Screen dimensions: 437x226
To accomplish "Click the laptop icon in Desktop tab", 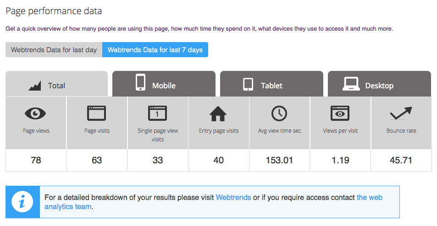I will (351, 84).
